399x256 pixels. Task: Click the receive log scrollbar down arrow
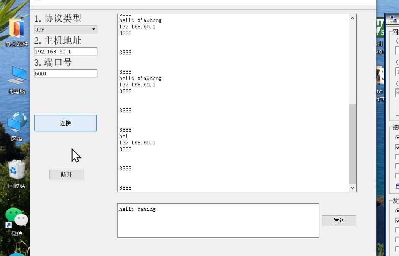pyautogui.click(x=352, y=188)
